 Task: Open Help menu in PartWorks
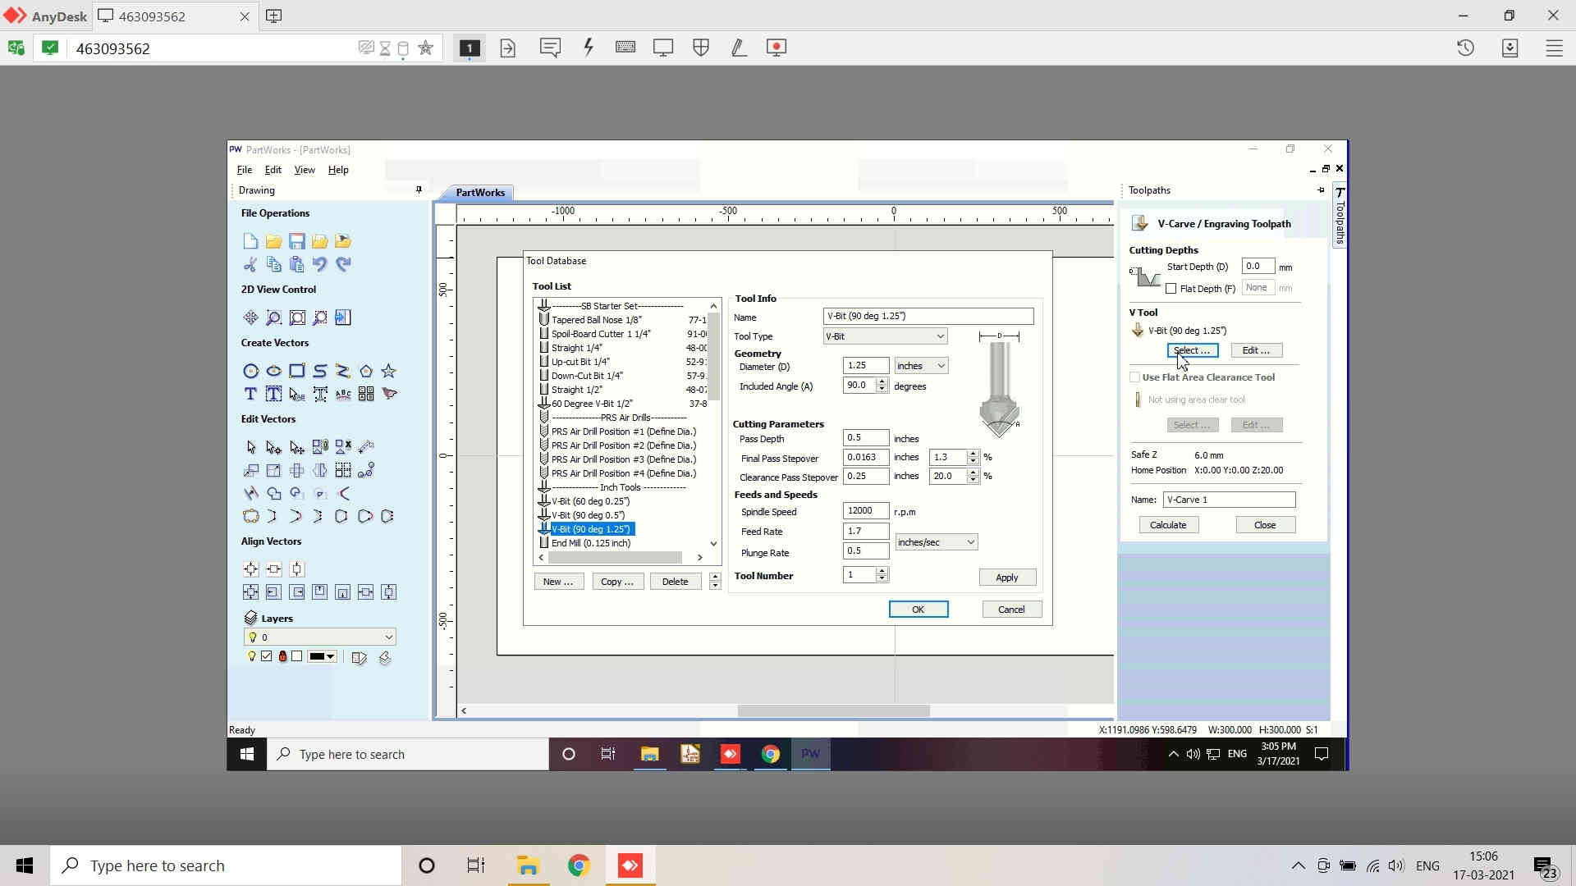click(338, 170)
